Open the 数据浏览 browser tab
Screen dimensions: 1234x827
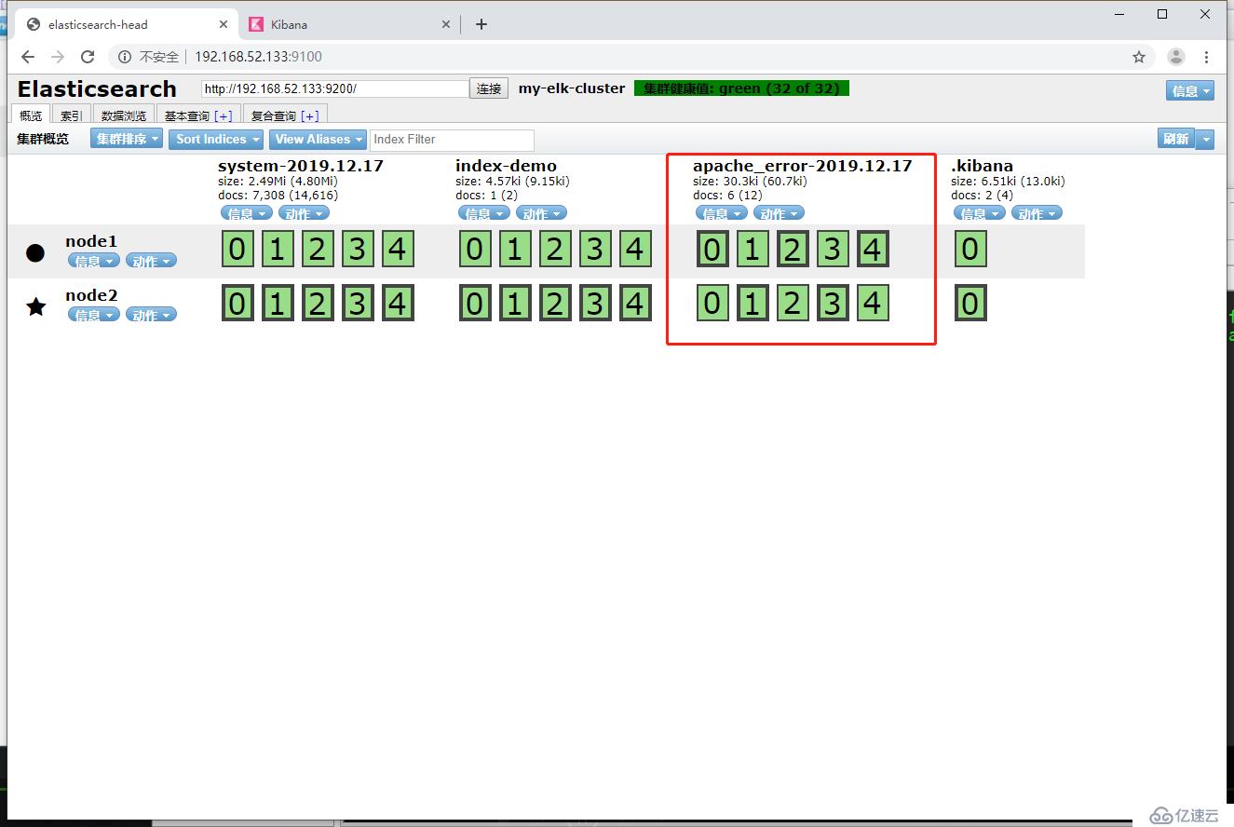click(124, 115)
